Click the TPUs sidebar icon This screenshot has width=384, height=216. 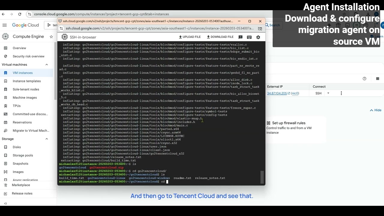point(5,106)
